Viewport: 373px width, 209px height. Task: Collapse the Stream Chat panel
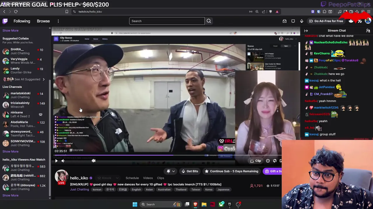coord(306,30)
